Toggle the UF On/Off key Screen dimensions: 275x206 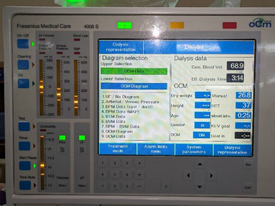pos(82,149)
